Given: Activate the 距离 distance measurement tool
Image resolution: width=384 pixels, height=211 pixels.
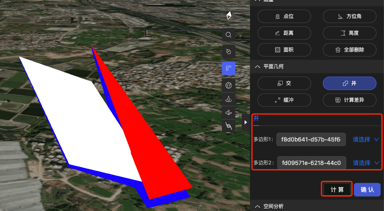Looking at the screenshot, I should (284, 33).
